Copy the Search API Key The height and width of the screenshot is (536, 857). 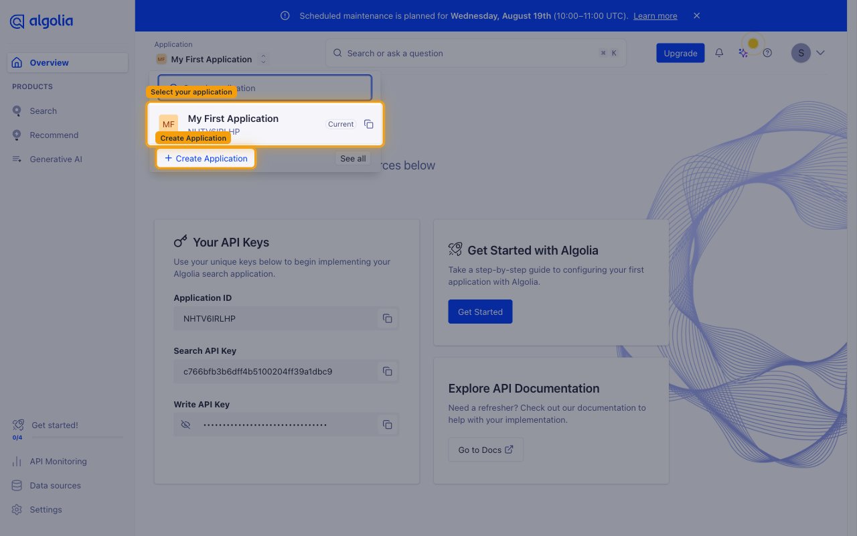tap(387, 371)
